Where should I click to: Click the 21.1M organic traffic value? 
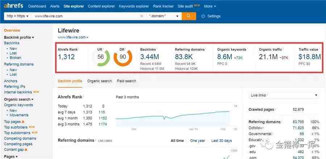(x=268, y=57)
